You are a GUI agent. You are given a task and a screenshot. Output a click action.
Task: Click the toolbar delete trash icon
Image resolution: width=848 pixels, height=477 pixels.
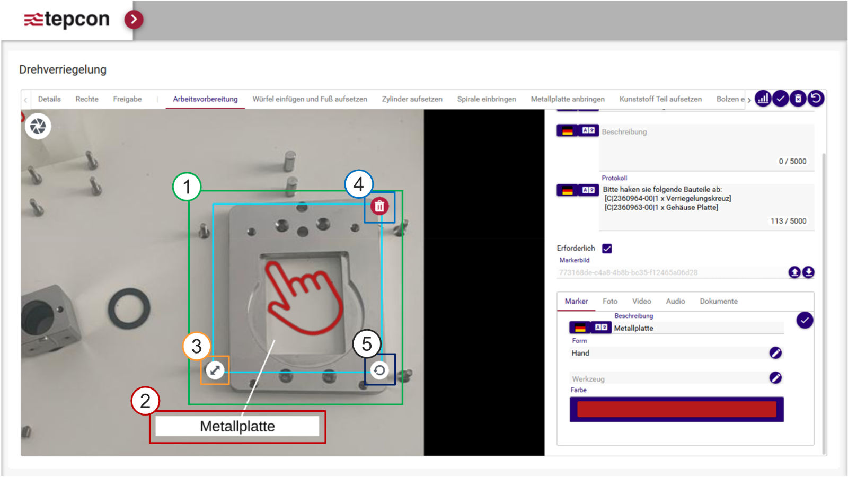point(798,99)
